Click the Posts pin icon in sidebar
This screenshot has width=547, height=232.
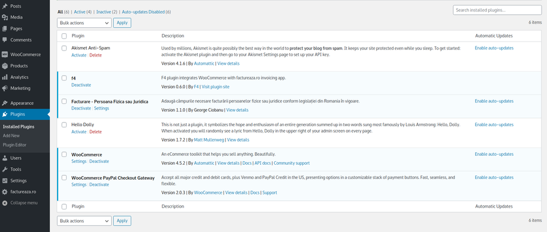5,7
